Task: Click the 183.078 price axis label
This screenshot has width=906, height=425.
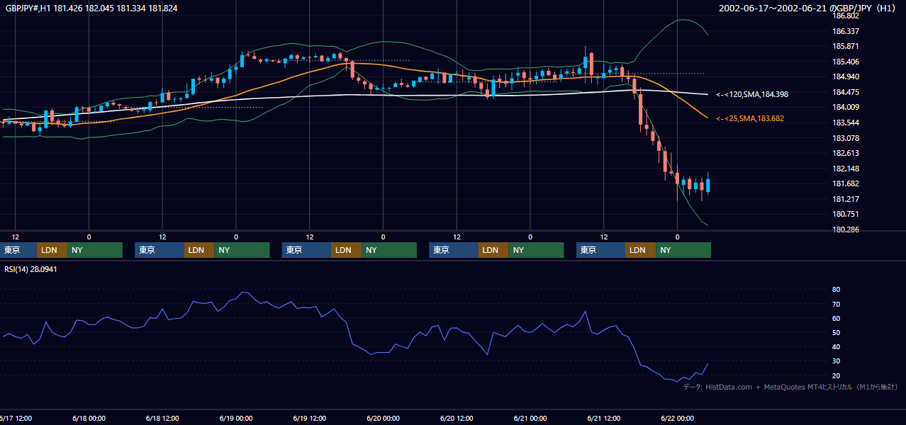Action: pyautogui.click(x=846, y=138)
